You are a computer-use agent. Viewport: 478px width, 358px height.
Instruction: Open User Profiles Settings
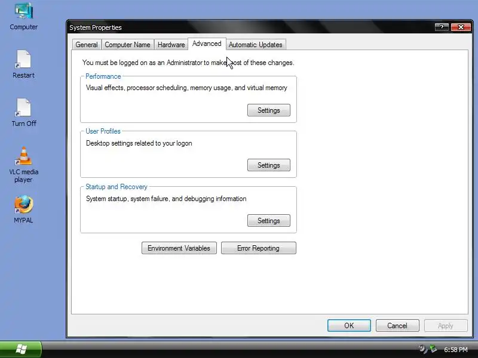tap(268, 165)
